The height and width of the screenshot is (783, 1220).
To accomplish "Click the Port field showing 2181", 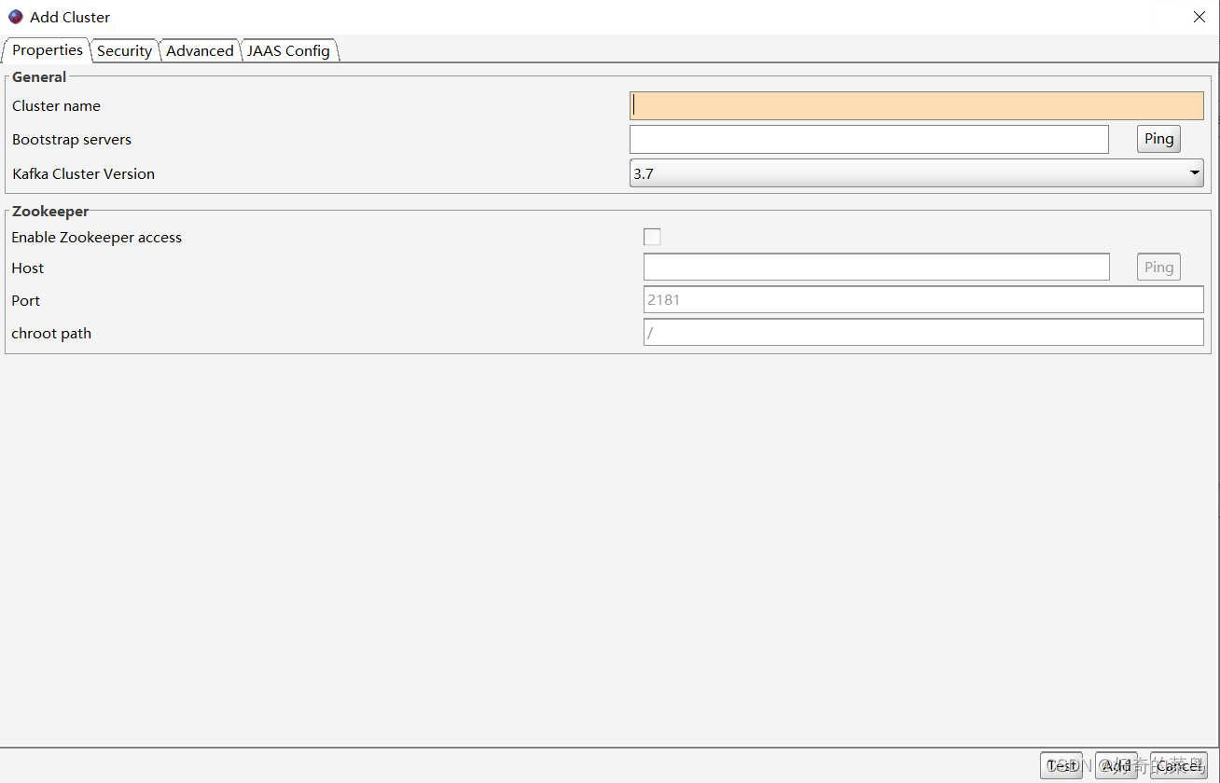I will [x=923, y=300].
